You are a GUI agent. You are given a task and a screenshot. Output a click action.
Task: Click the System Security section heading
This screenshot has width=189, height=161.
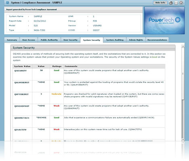(24, 48)
